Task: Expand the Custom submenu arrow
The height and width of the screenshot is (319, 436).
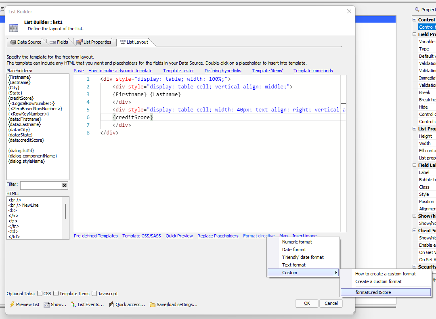Action: pyautogui.click(x=336, y=273)
